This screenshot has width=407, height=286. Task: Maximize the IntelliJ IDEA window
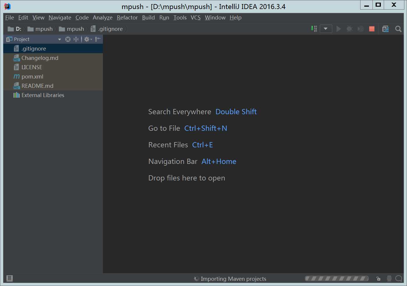(378, 5)
